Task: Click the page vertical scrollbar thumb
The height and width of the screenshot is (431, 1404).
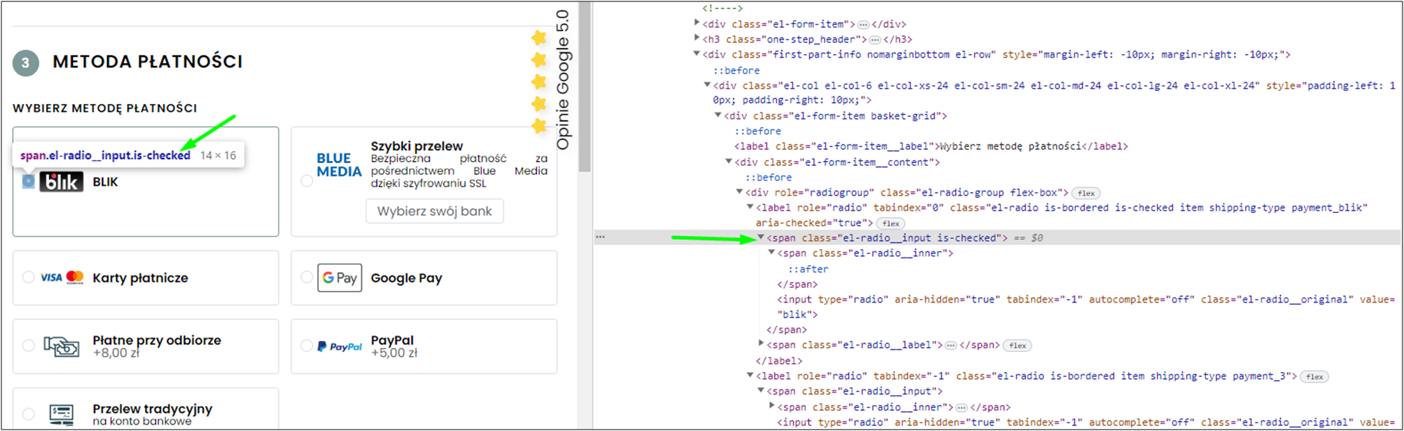Action: click(x=585, y=87)
